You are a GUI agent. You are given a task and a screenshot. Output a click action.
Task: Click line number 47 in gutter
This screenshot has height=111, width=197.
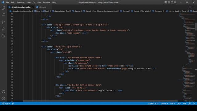[x=12, y=25]
